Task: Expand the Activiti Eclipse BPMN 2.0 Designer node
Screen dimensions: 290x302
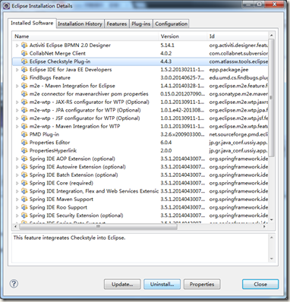Action: coord(17,46)
